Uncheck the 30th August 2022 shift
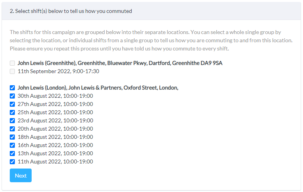This screenshot has height=192, width=303. click(12, 96)
